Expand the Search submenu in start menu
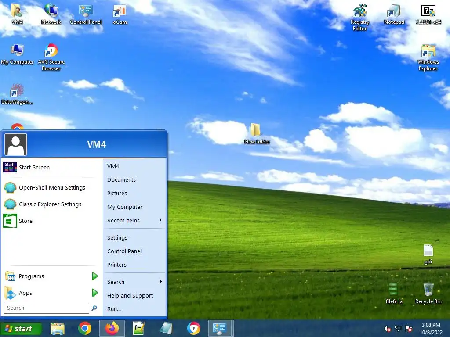This screenshot has width=450, height=337. click(134, 282)
